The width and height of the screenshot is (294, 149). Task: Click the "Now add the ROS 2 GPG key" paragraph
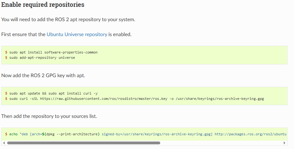point(43,75)
